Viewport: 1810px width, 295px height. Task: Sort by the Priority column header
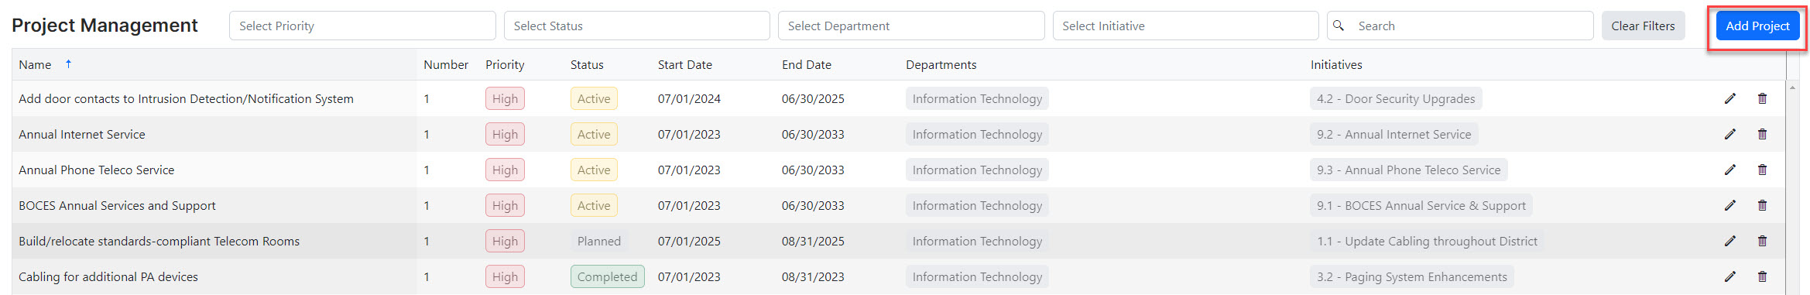pyautogui.click(x=505, y=65)
